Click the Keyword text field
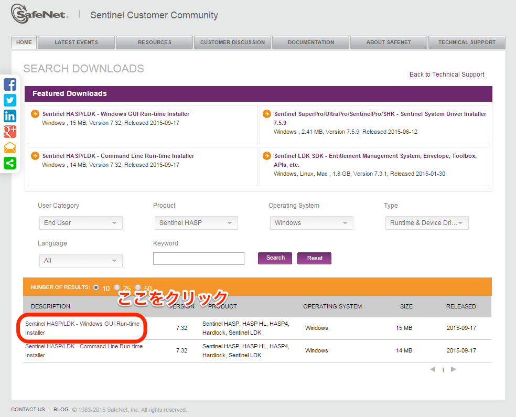Viewport: 516px width, 417px height. click(198, 259)
